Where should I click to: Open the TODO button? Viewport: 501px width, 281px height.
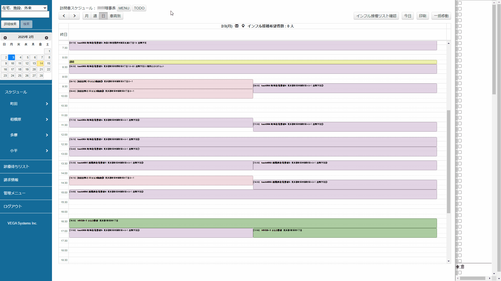tap(139, 8)
